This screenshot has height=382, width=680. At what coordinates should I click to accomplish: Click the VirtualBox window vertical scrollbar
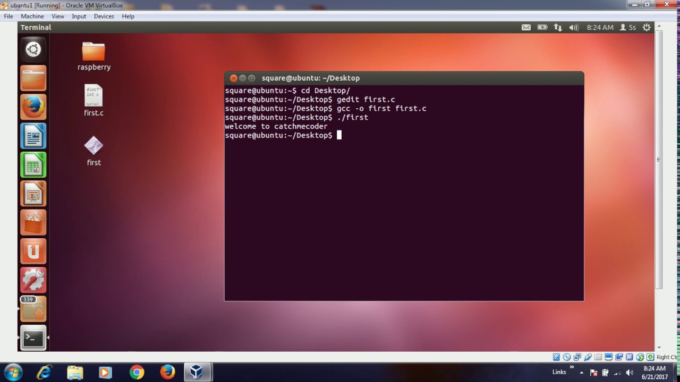659,159
